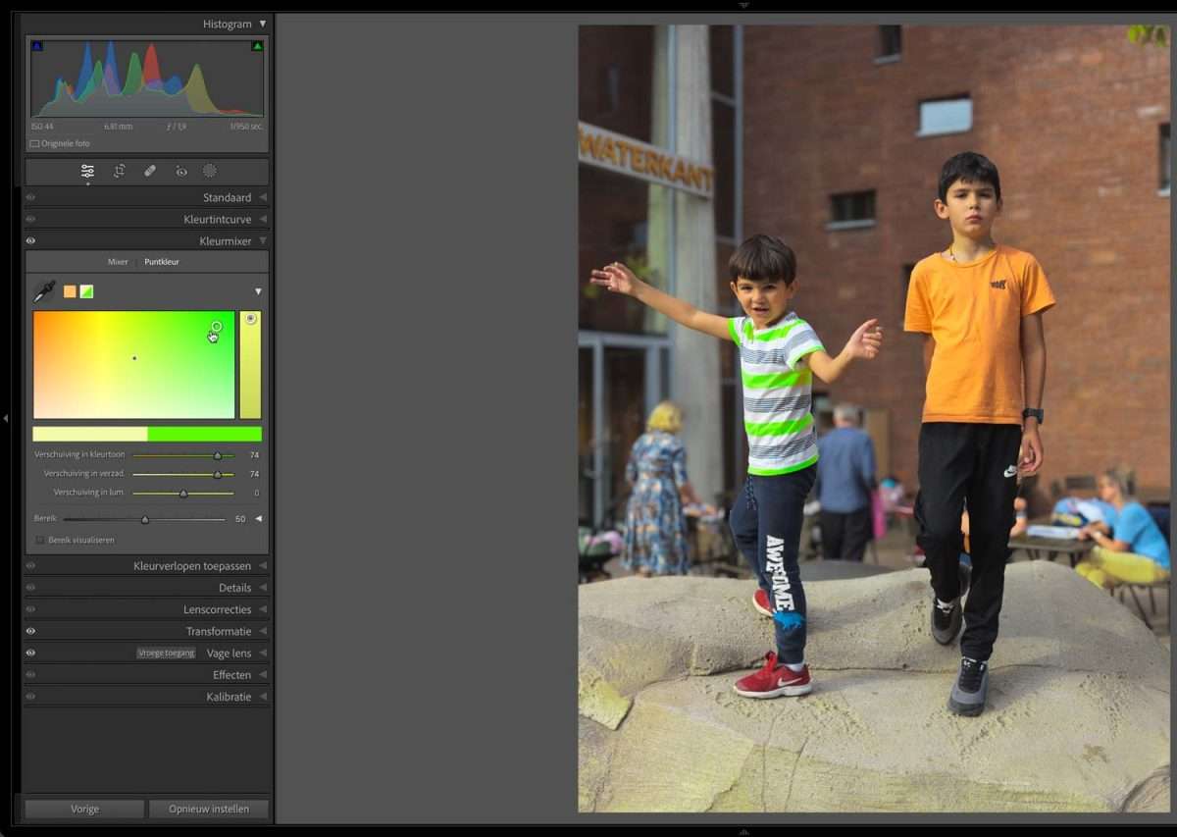Toggle Kleurmixer panel visibility eye

point(30,240)
